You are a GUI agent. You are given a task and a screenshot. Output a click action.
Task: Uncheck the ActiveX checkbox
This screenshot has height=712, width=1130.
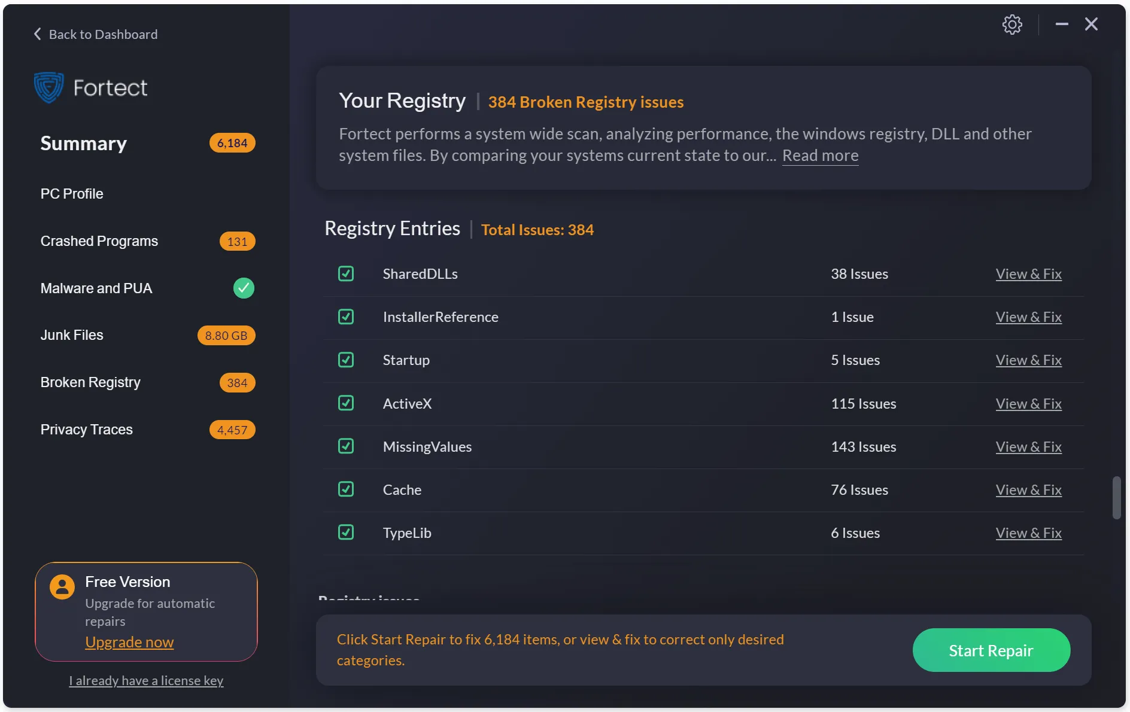pos(346,403)
